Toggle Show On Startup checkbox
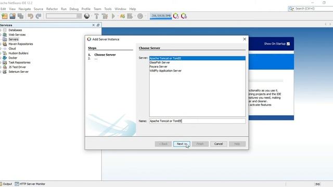333x187 pixels. [288, 44]
